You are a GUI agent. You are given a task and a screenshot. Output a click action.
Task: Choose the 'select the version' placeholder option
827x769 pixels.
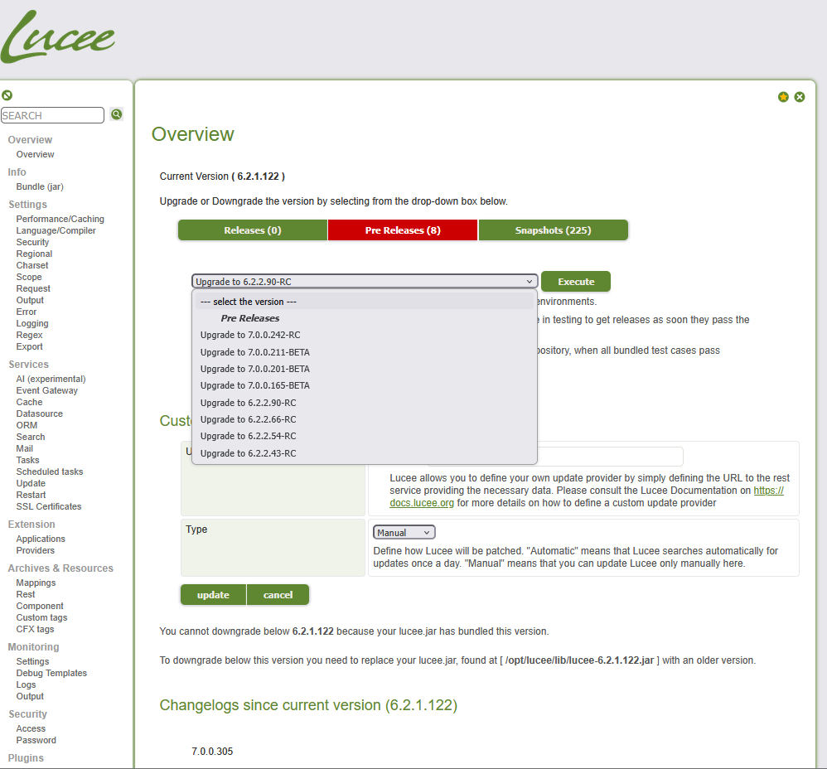(365, 302)
